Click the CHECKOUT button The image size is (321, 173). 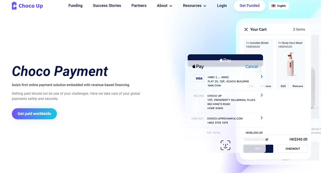(292, 149)
